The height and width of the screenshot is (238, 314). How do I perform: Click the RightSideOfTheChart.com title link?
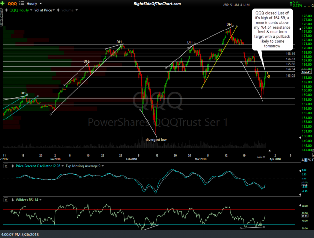(157, 4)
